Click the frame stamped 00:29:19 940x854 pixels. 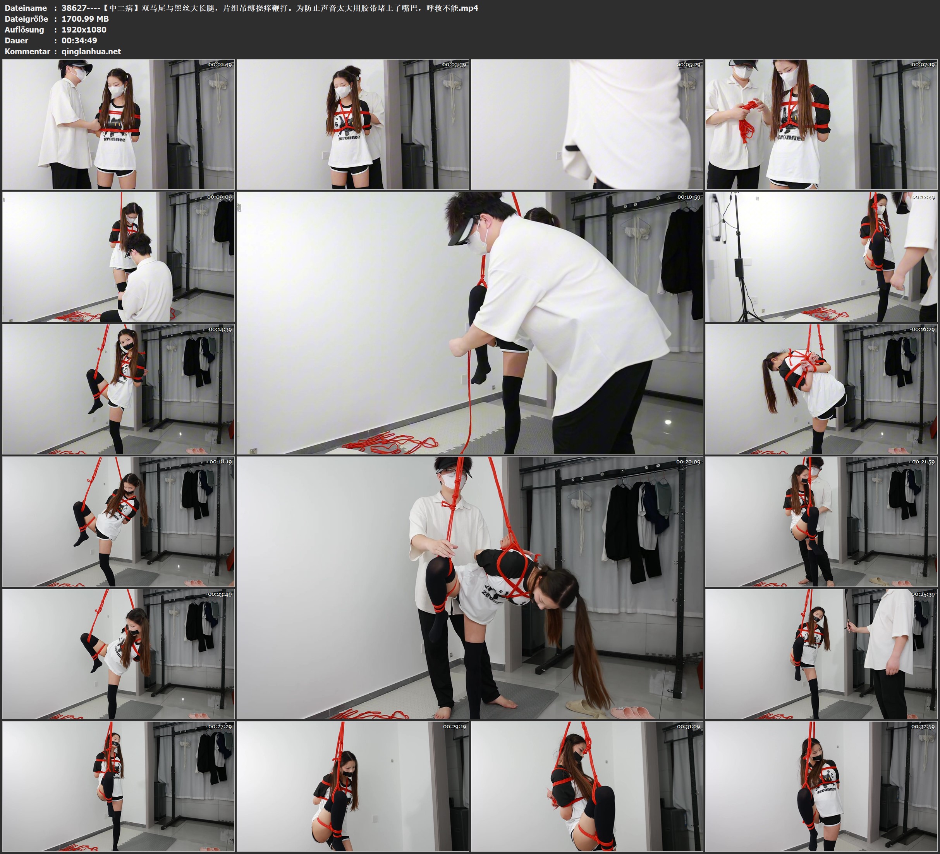[352, 786]
